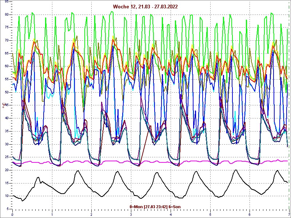Screen dimensions: 291x218
Task: Select the 85 temperature axis label
Action: tap(6, 1)
